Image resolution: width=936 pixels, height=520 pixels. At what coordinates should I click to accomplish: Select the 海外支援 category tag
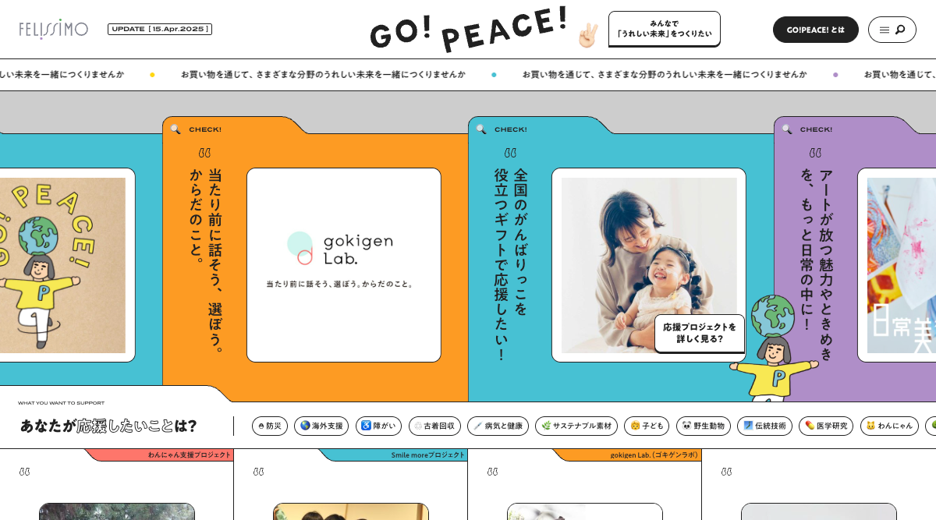pos(321,426)
